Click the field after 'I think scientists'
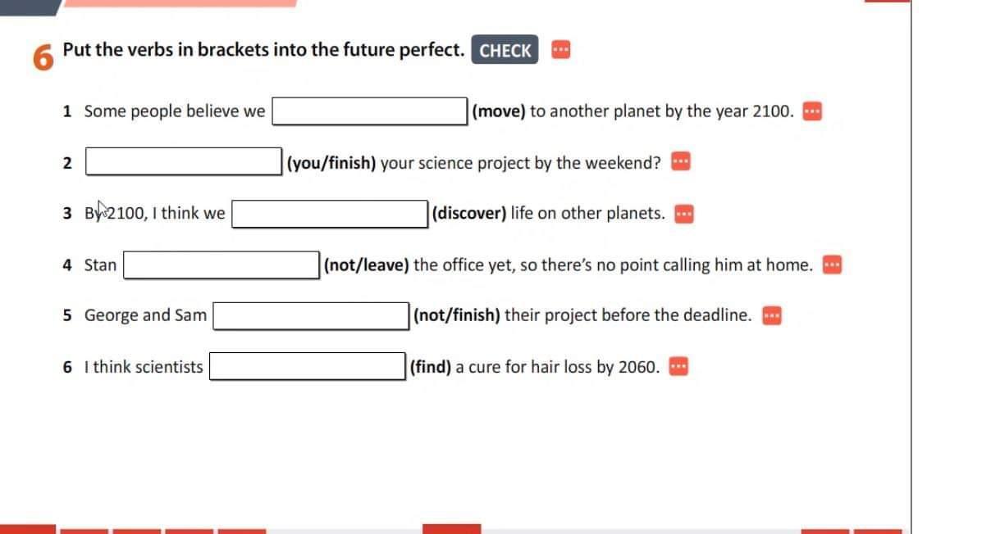Image resolution: width=982 pixels, height=534 pixels. tap(307, 366)
